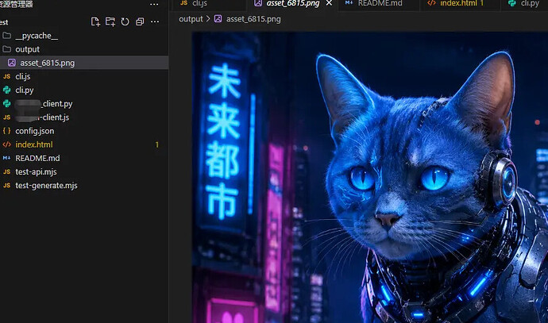The height and width of the screenshot is (323, 548).
Task: Select asset_6815.png in the file tree
Action: [x=84, y=63]
